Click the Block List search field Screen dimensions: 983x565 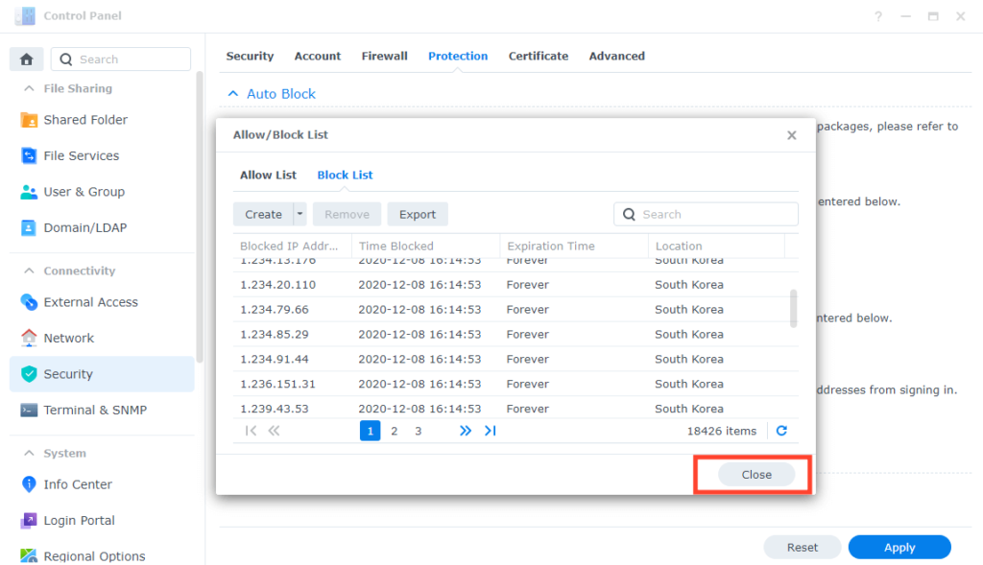pos(706,213)
